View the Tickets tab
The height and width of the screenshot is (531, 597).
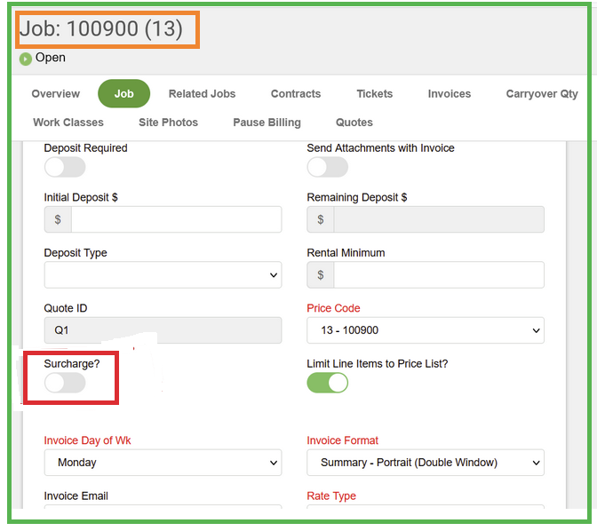(x=375, y=93)
